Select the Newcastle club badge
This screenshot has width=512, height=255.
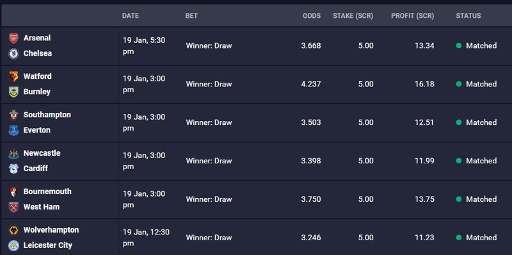coord(13,153)
